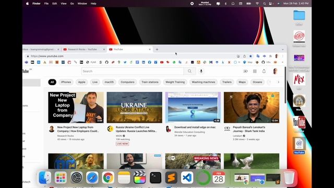
Task: Open the Gmail M bookmark icon
Action: (x=211, y=62)
